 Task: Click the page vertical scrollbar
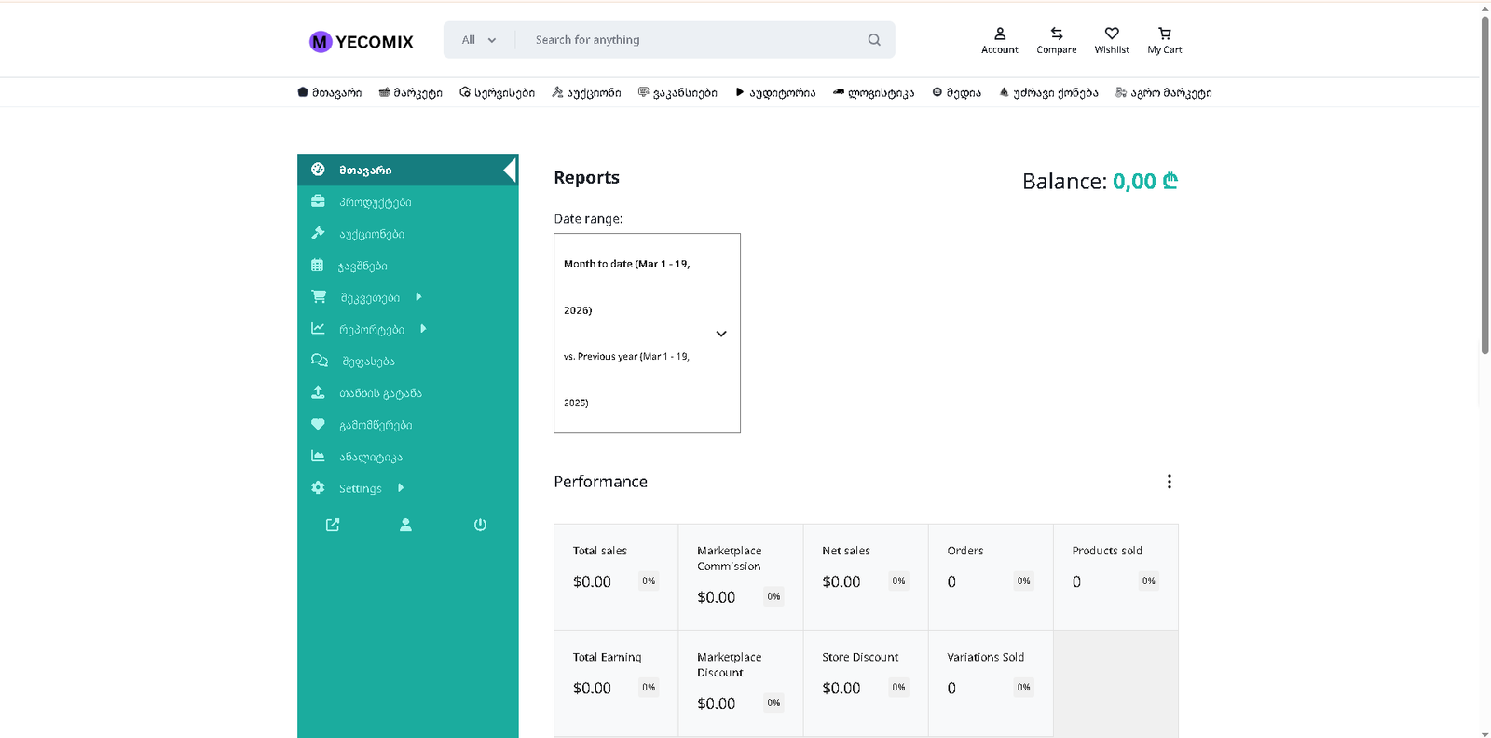(x=1484, y=186)
